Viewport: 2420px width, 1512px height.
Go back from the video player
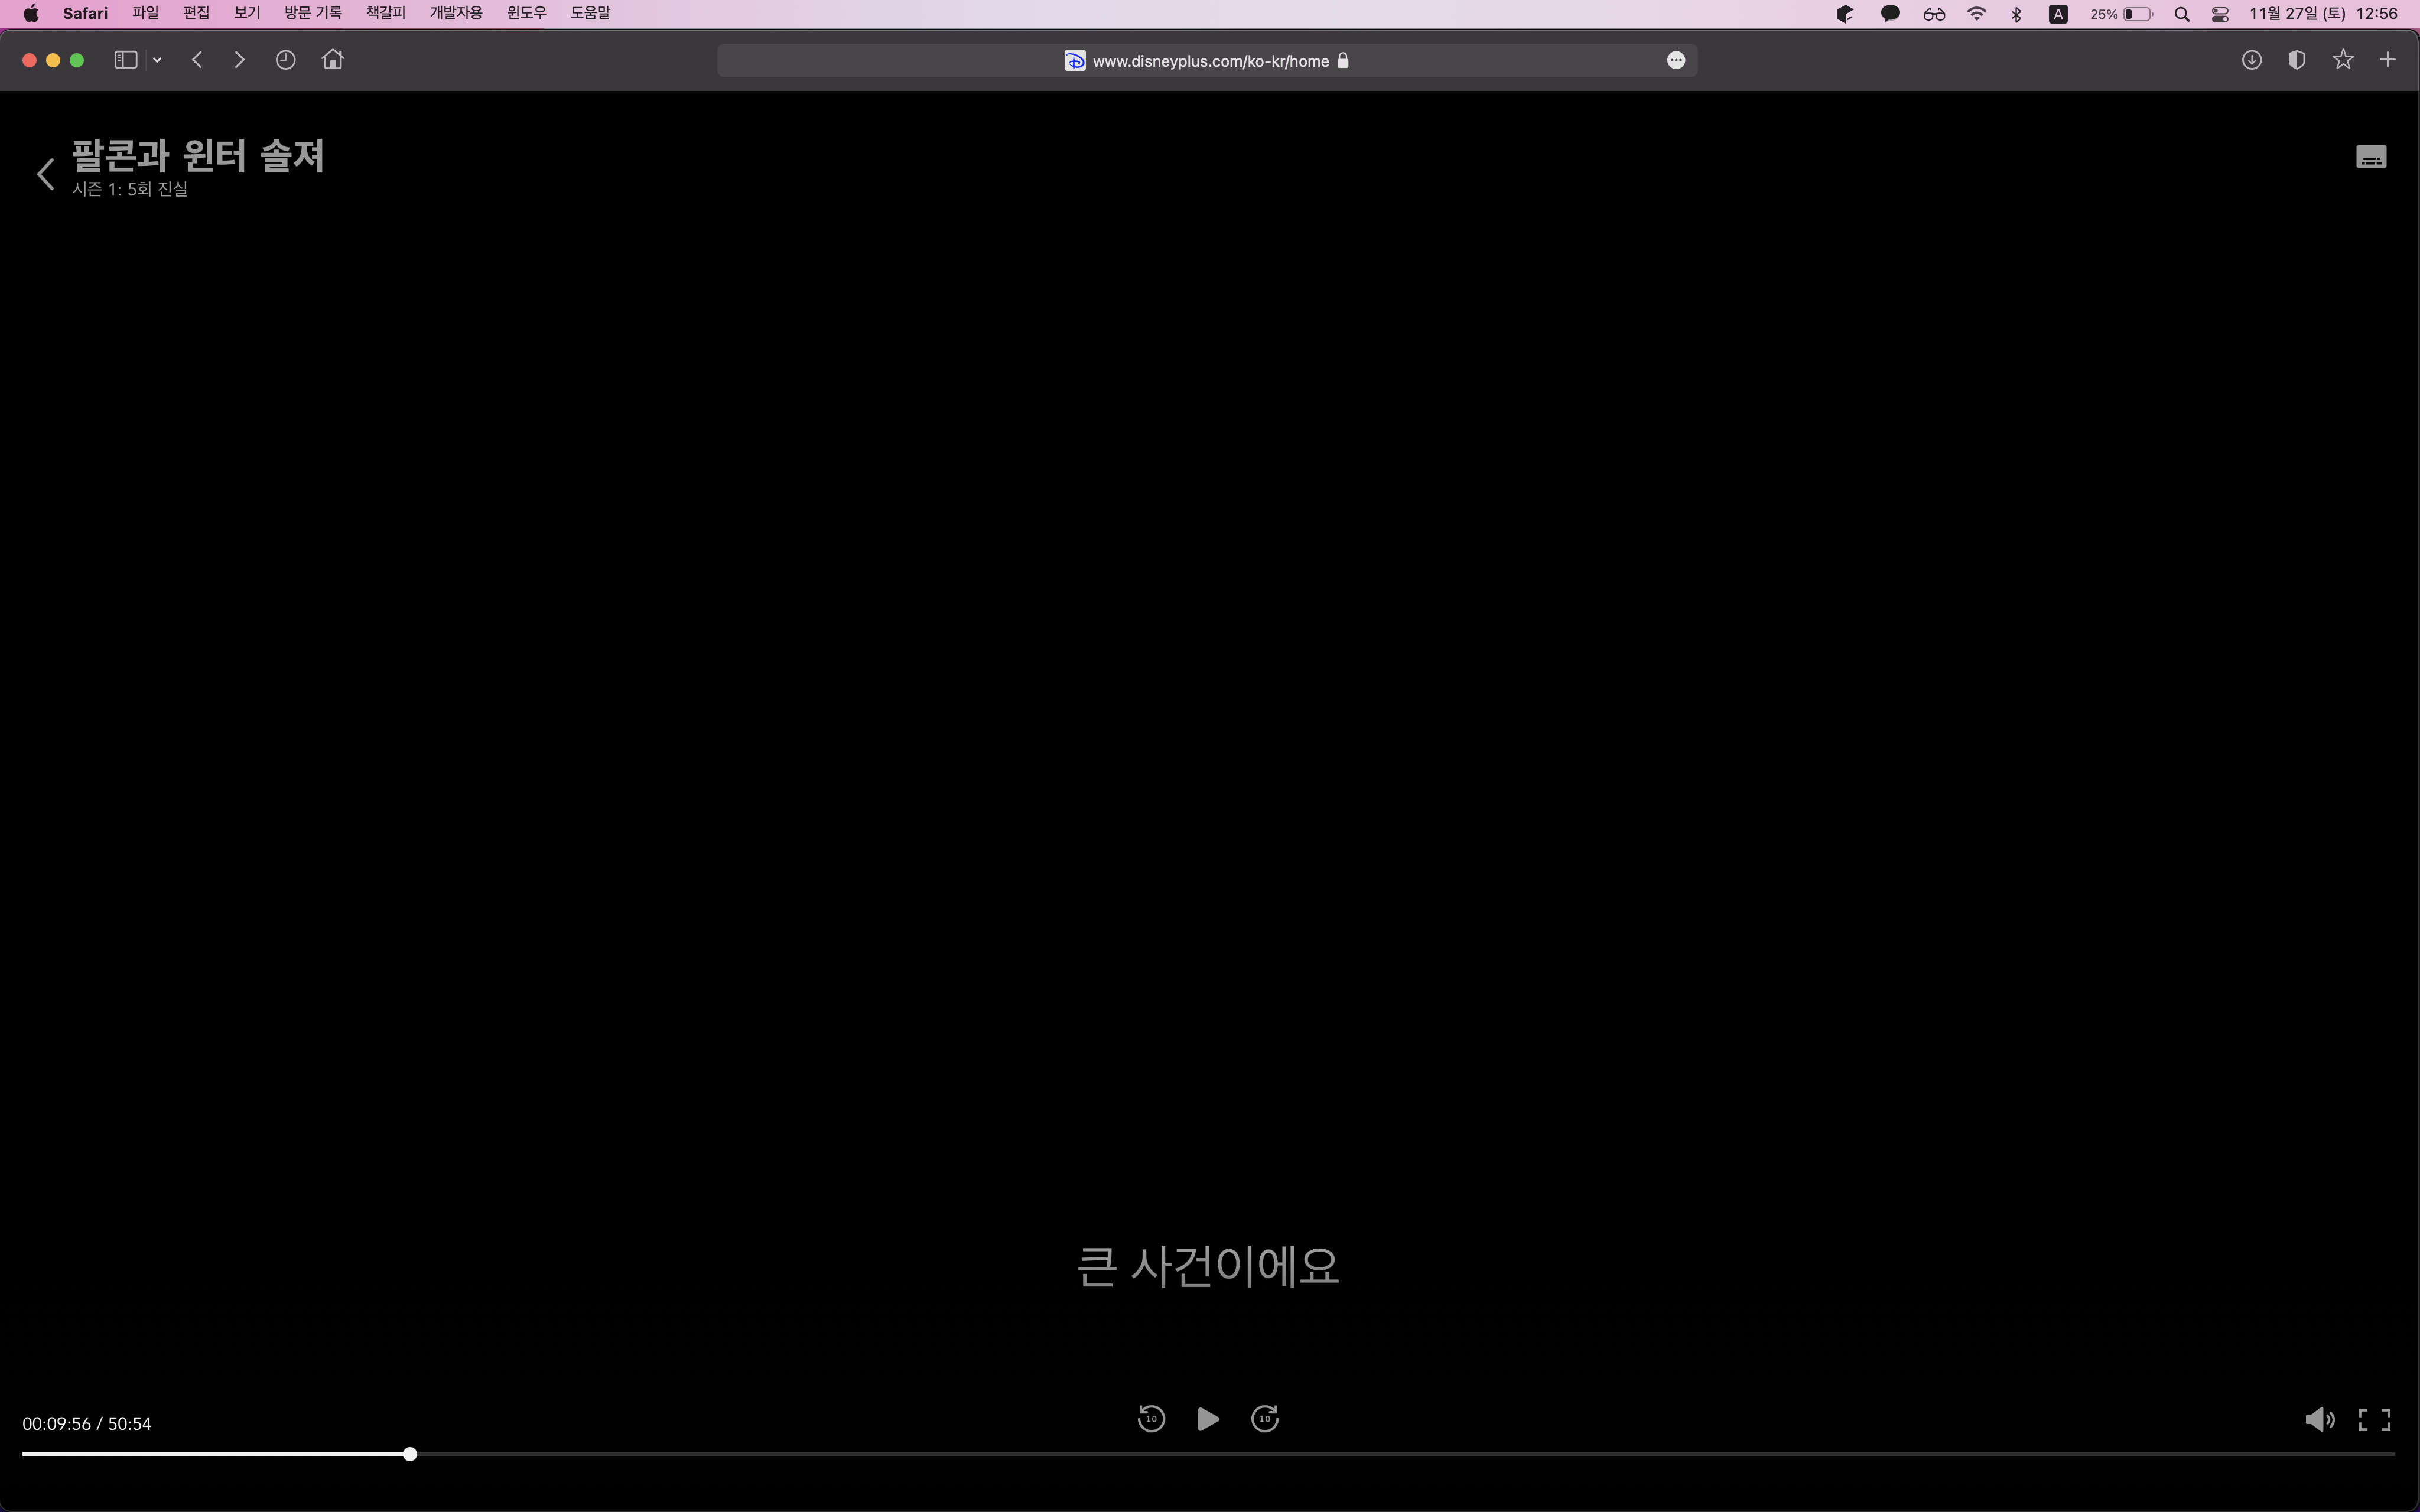point(45,174)
